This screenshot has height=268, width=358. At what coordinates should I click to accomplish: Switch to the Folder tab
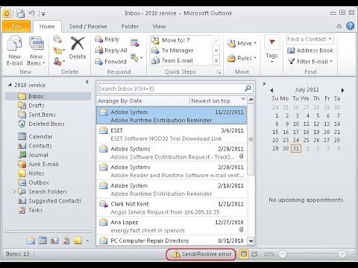click(130, 26)
